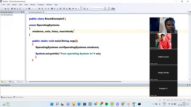
Task: Click the Cut scissors icon
Action: tap(24, 9)
